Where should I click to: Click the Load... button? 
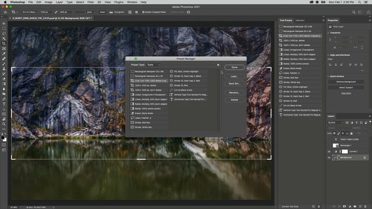coord(234,76)
